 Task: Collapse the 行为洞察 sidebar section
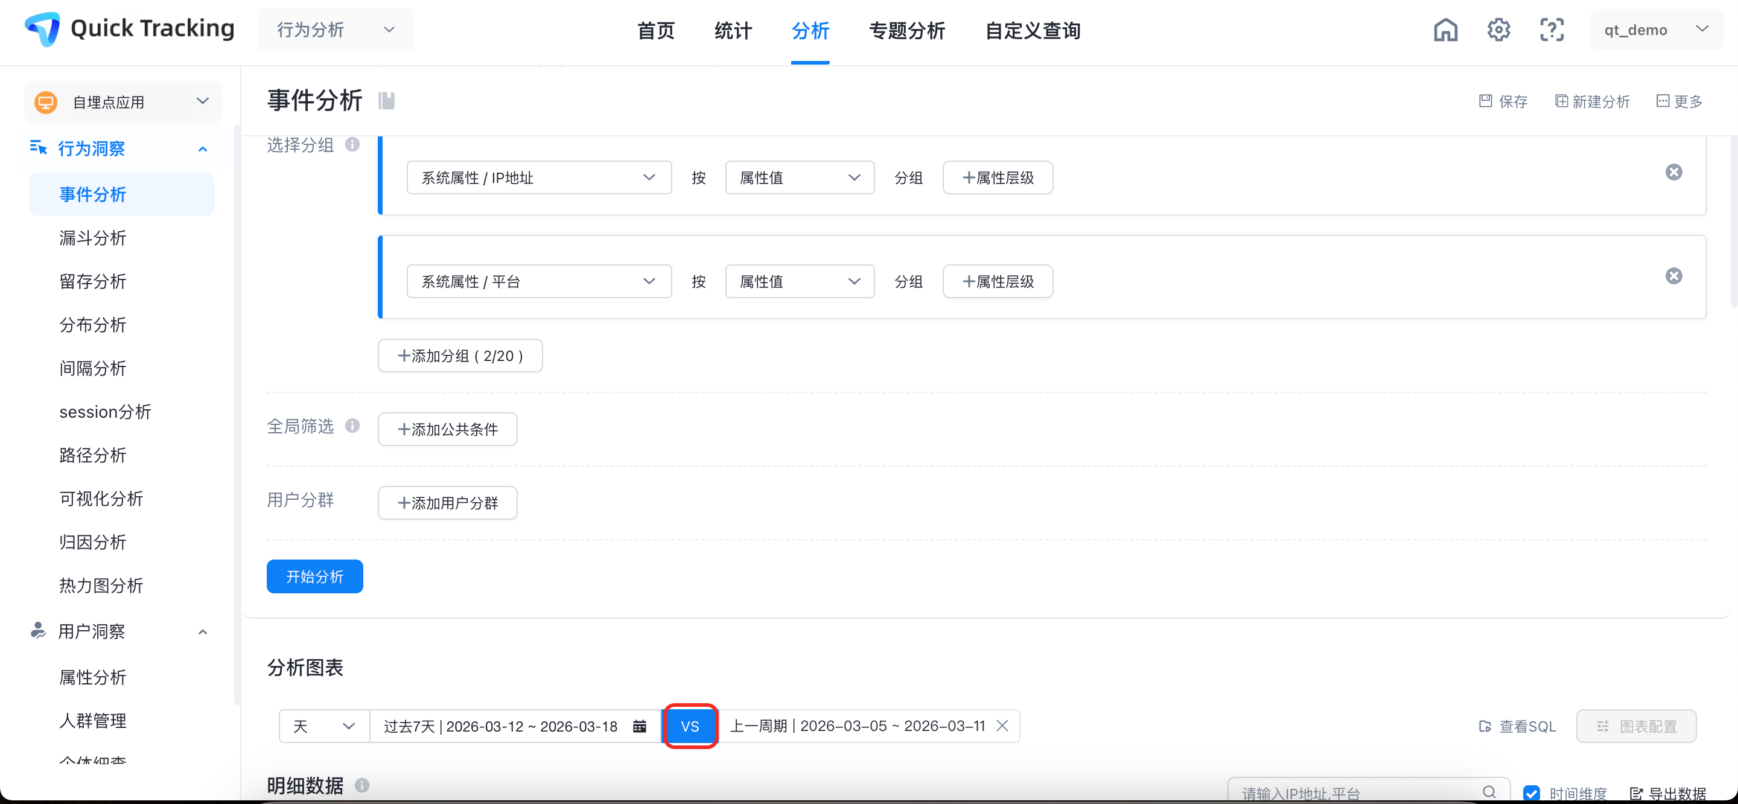pos(202,148)
